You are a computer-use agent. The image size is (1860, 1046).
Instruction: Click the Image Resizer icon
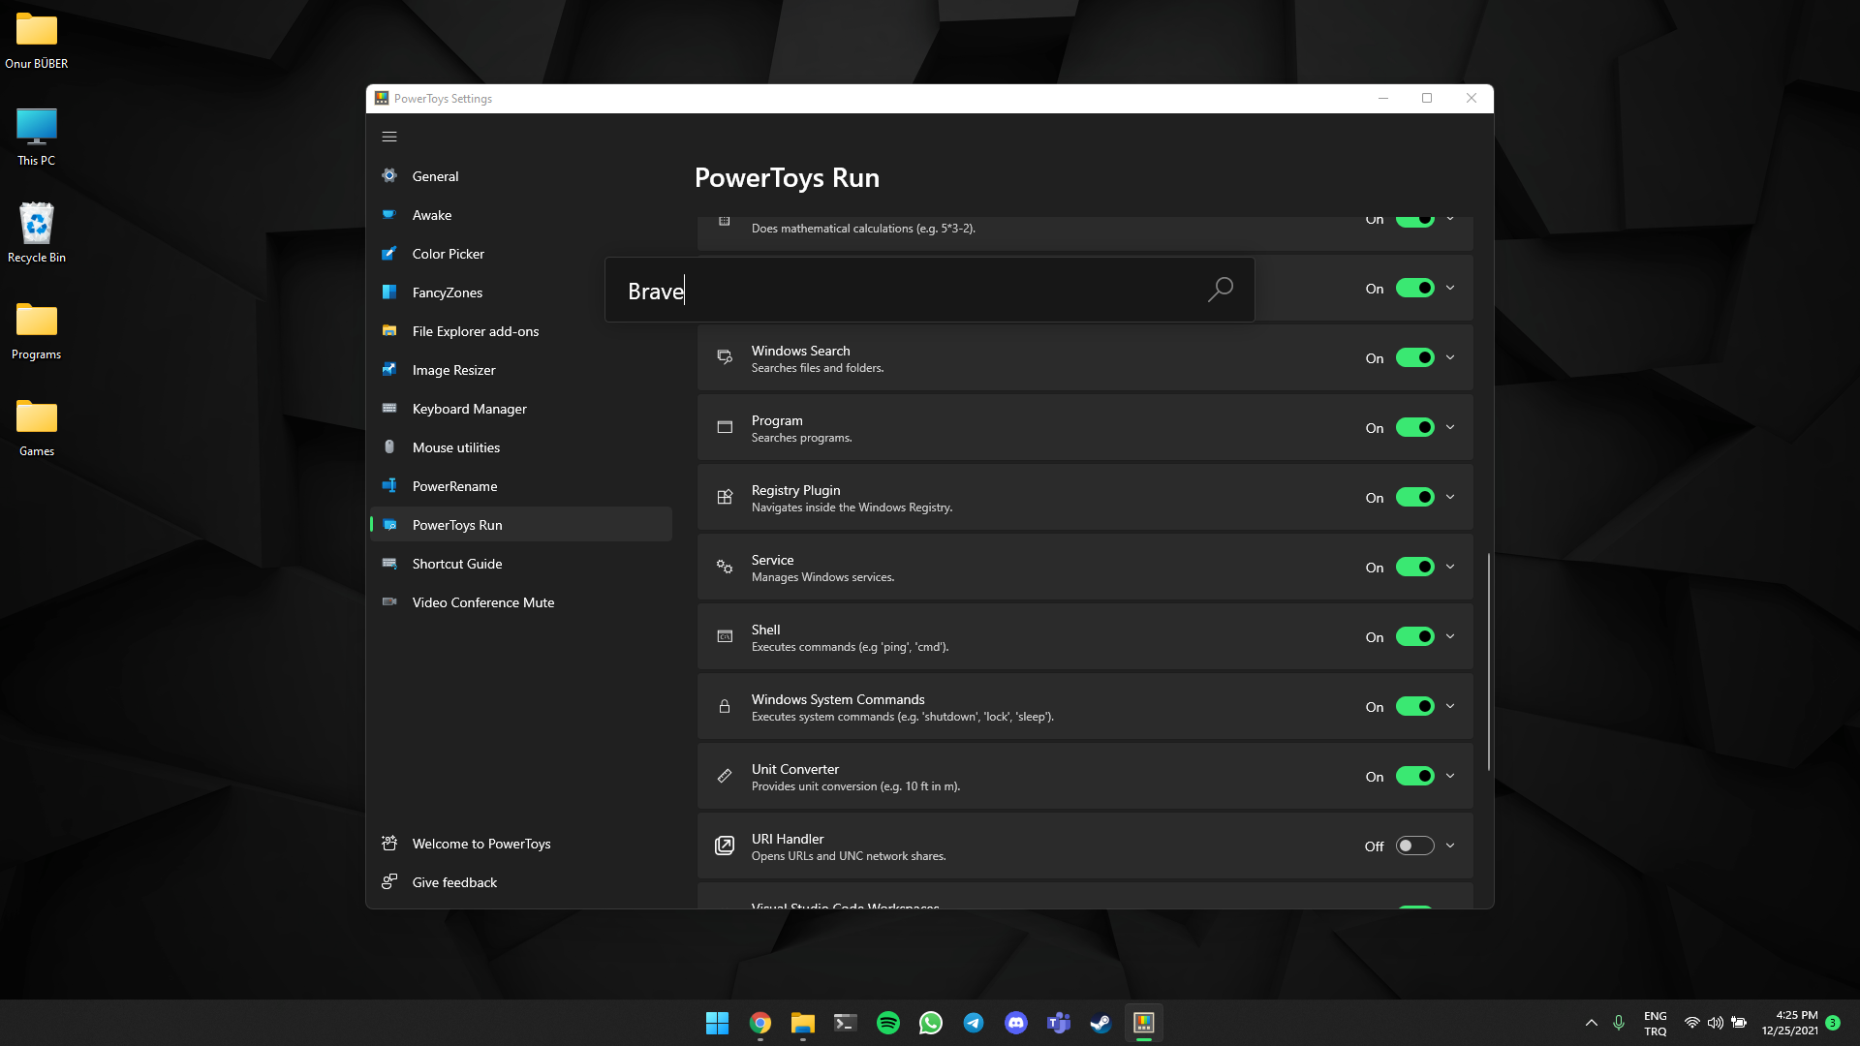(389, 369)
